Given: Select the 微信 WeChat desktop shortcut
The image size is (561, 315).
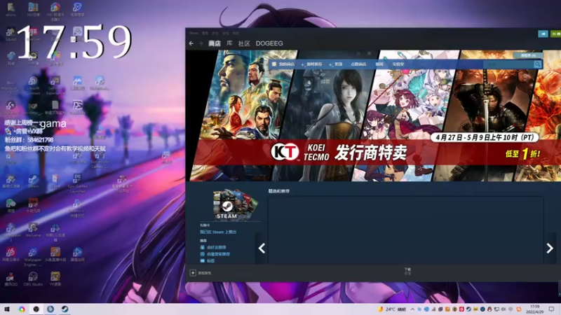Looking at the screenshot, I should click(x=11, y=206).
